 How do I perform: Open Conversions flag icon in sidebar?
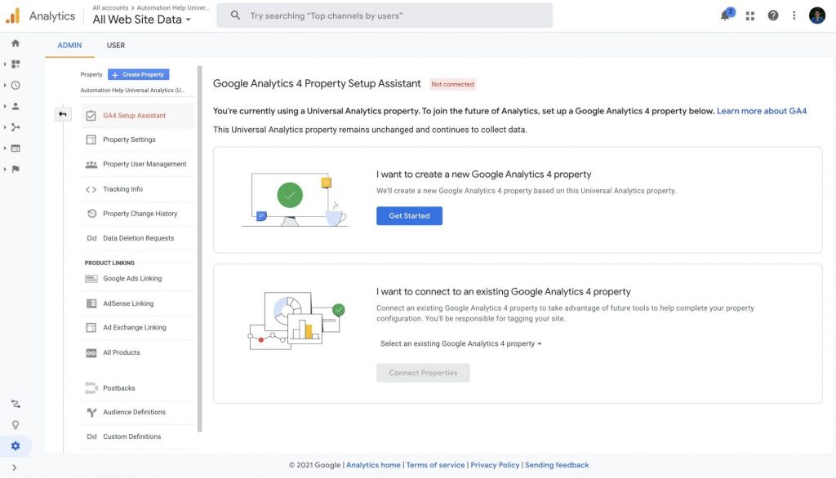pos(16,169)
